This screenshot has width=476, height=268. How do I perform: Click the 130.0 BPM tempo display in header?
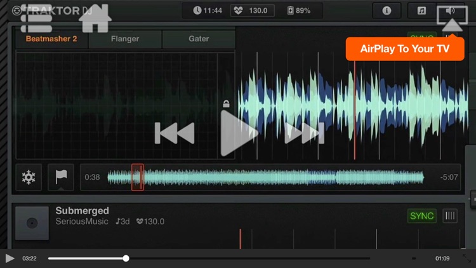[252, 11]
